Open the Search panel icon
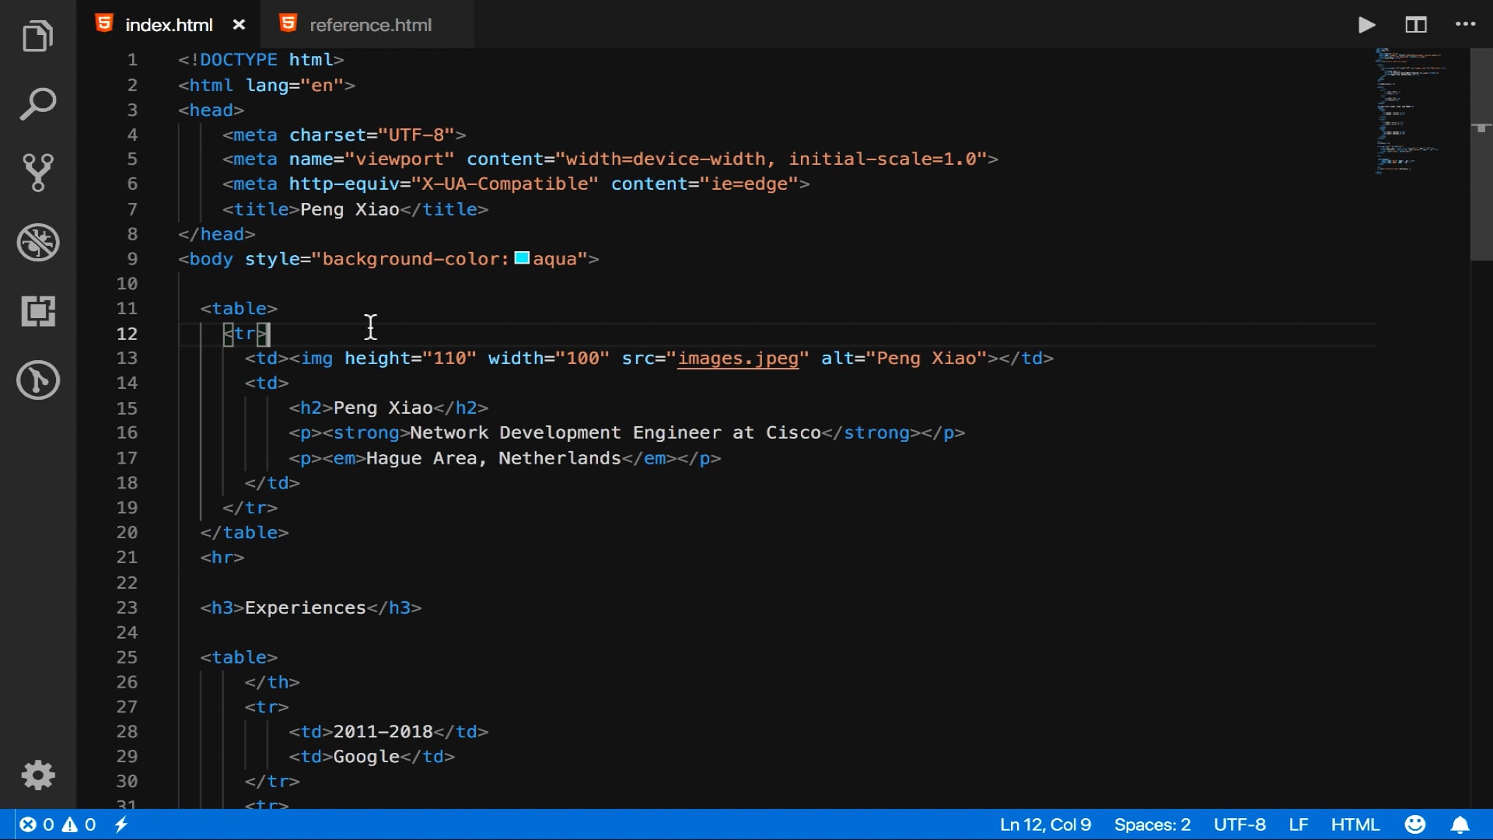Image resolution: width=1493 pixels, height=840 pixels. [37, 104]
